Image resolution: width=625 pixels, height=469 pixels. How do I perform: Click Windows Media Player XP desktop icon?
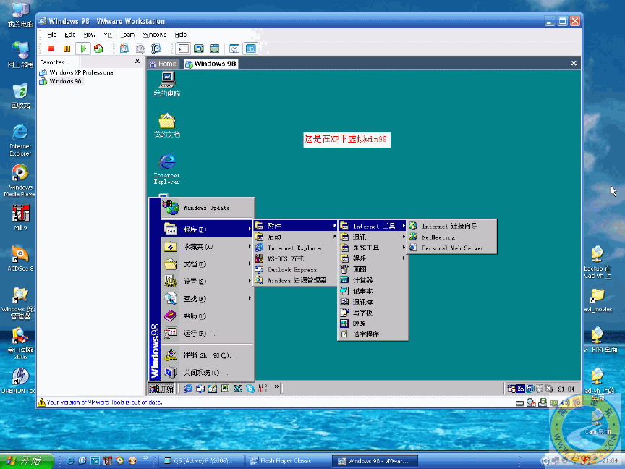20,181
